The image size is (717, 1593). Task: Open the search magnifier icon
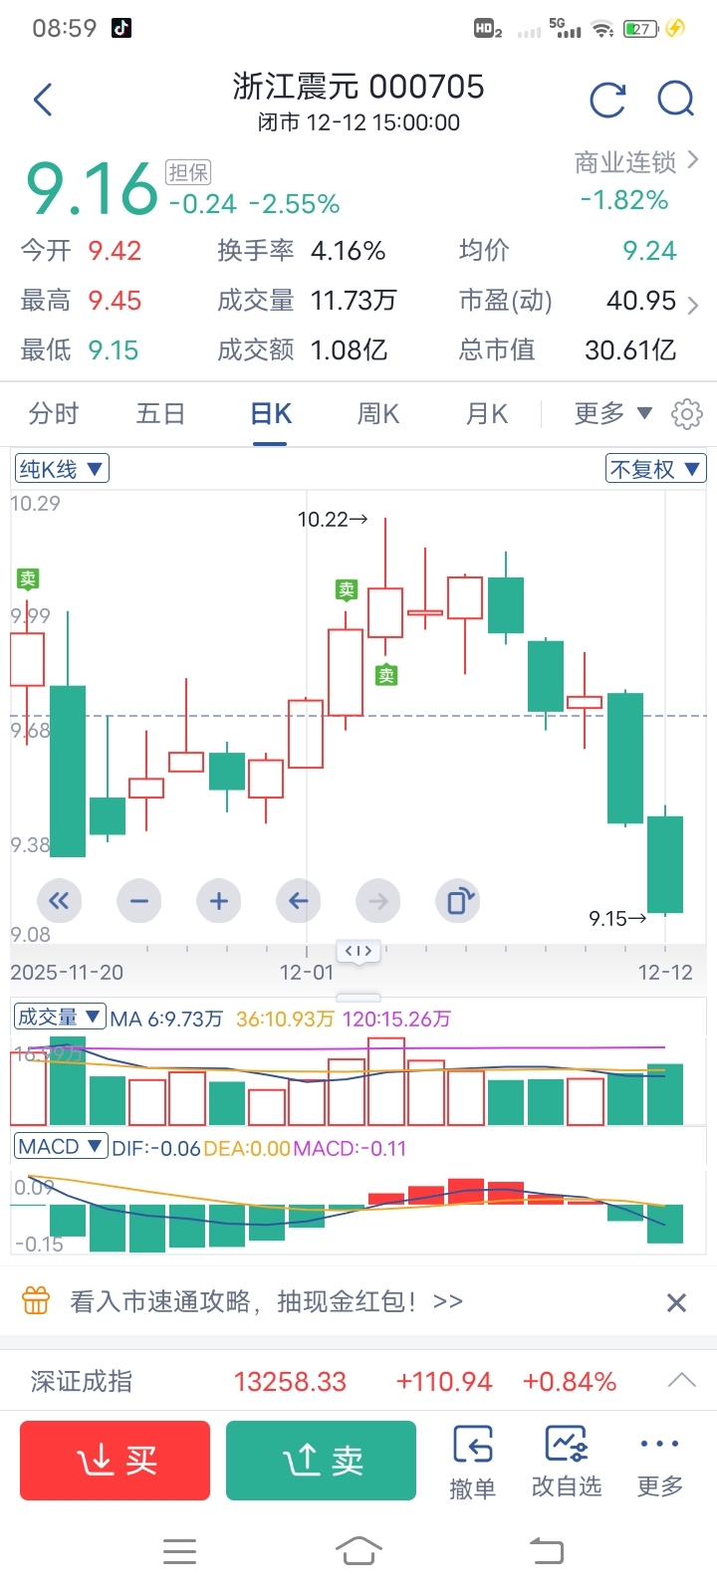[675, 100]
